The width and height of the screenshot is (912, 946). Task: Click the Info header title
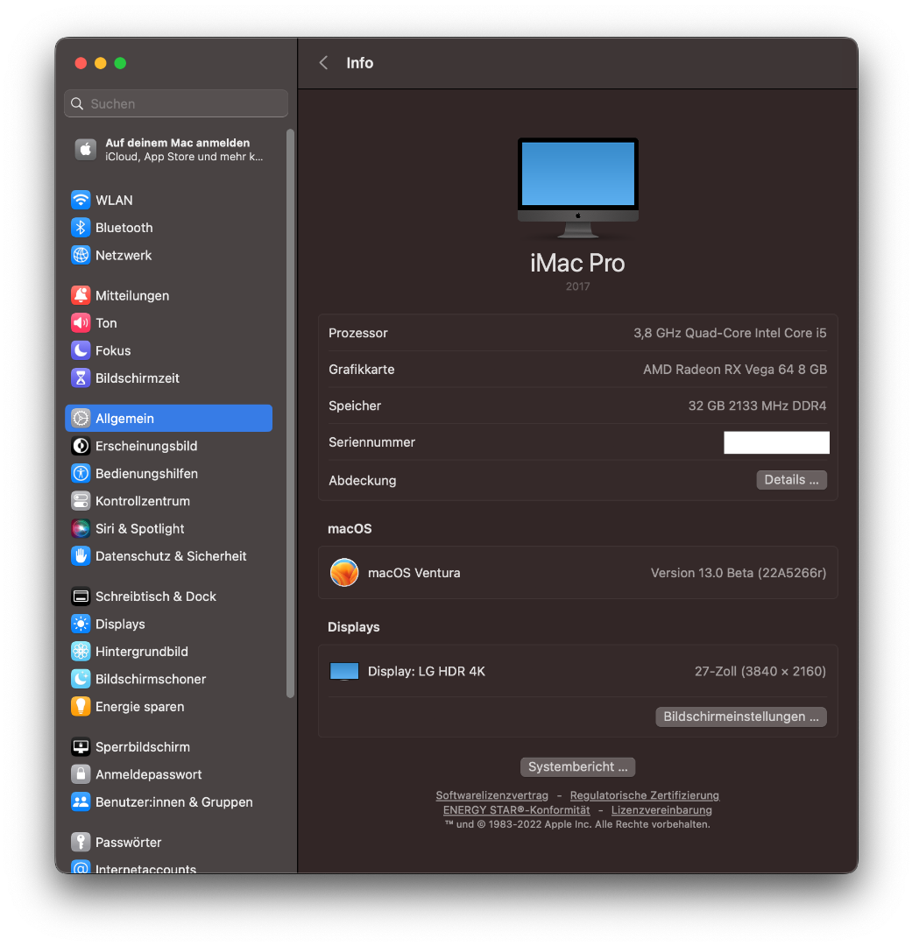click(x=360, y=63)
